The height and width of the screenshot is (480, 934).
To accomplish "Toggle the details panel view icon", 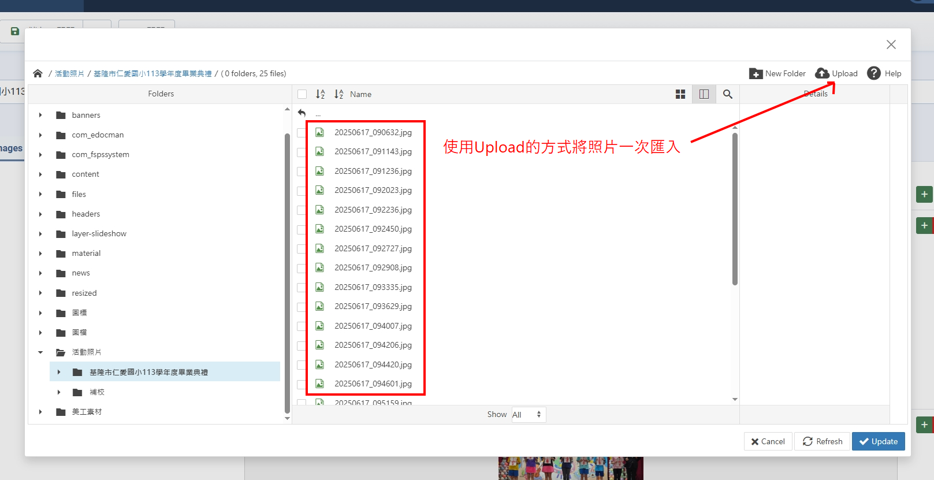I will pos(704,94).
